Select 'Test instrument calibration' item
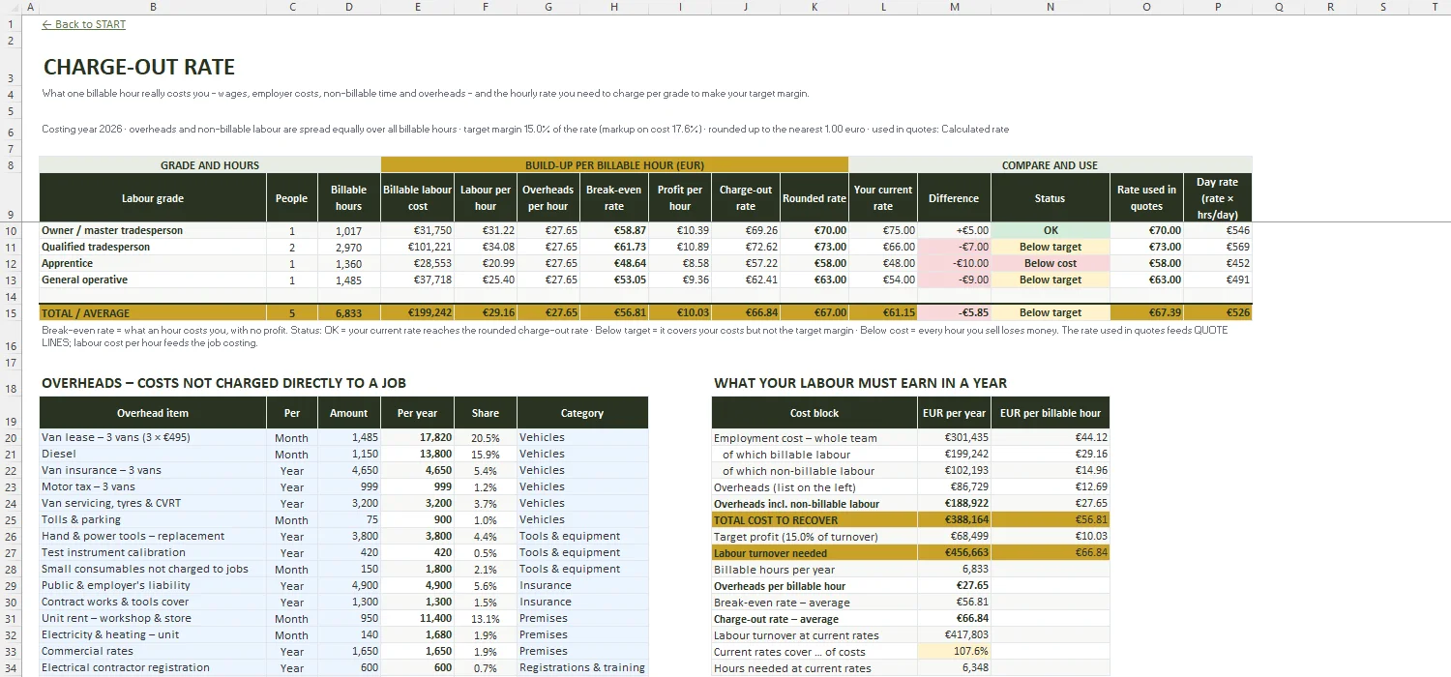The height and width of the screenshot is (677, 1451). coord(153,552)
